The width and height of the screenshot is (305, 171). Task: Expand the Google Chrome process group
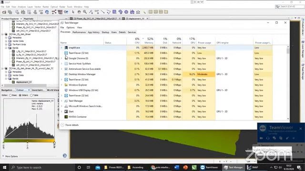click(61, 58)
